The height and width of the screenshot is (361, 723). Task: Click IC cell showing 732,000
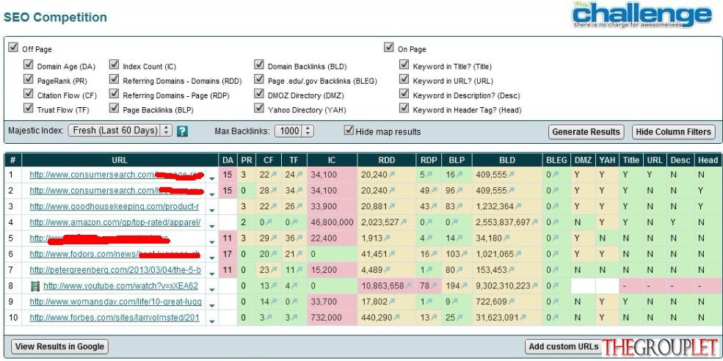pyautogui.click(x=332, y=318)
